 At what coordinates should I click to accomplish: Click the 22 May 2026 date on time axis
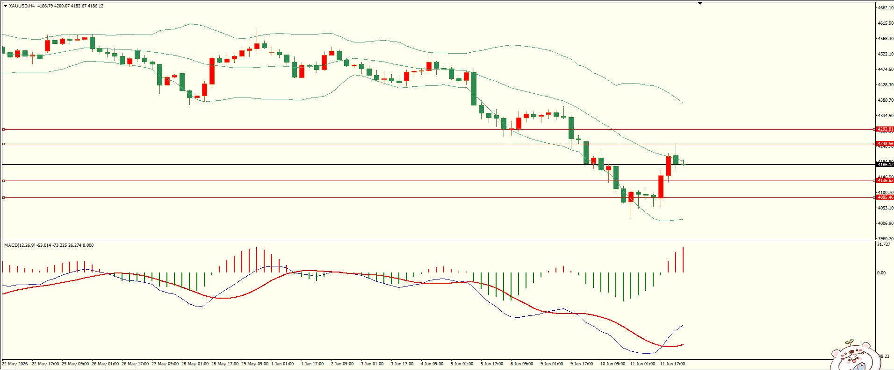[x=15, y=363]
